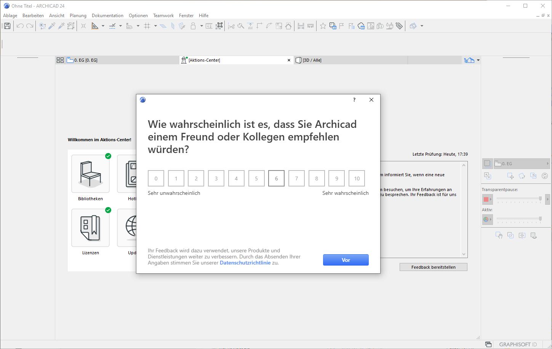552x349 pixels.
Task: Click the question mark help icon in dialog
Action: tap(354, 100)
